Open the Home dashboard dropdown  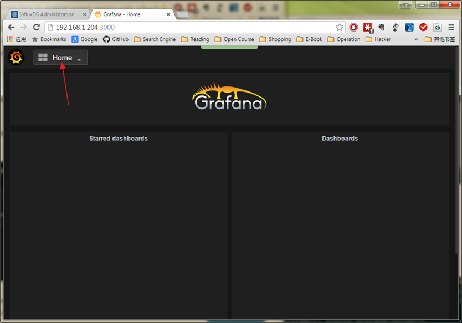(60, 58)
